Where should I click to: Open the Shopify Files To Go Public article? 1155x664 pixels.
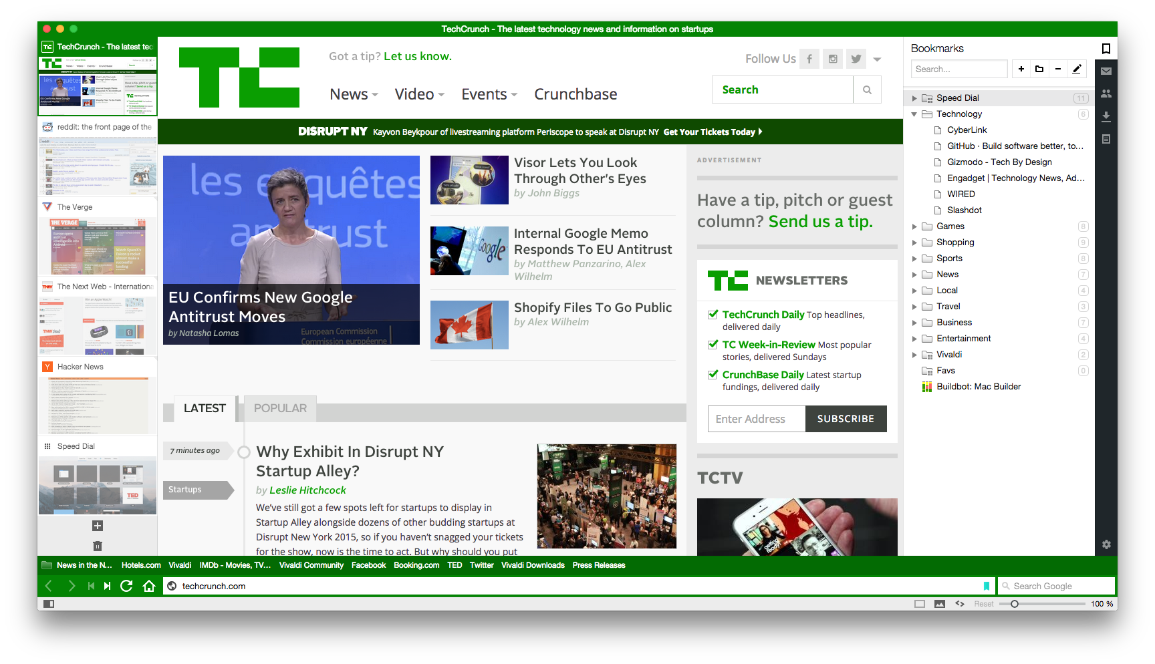pyautogui.click(x=593, y=307)
